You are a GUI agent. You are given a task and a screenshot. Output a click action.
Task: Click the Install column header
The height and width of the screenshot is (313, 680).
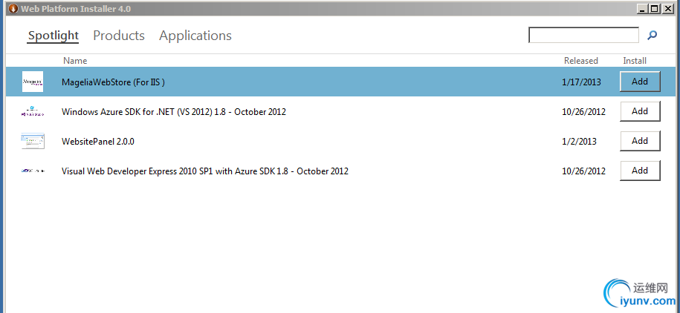(x=635, y=61)
